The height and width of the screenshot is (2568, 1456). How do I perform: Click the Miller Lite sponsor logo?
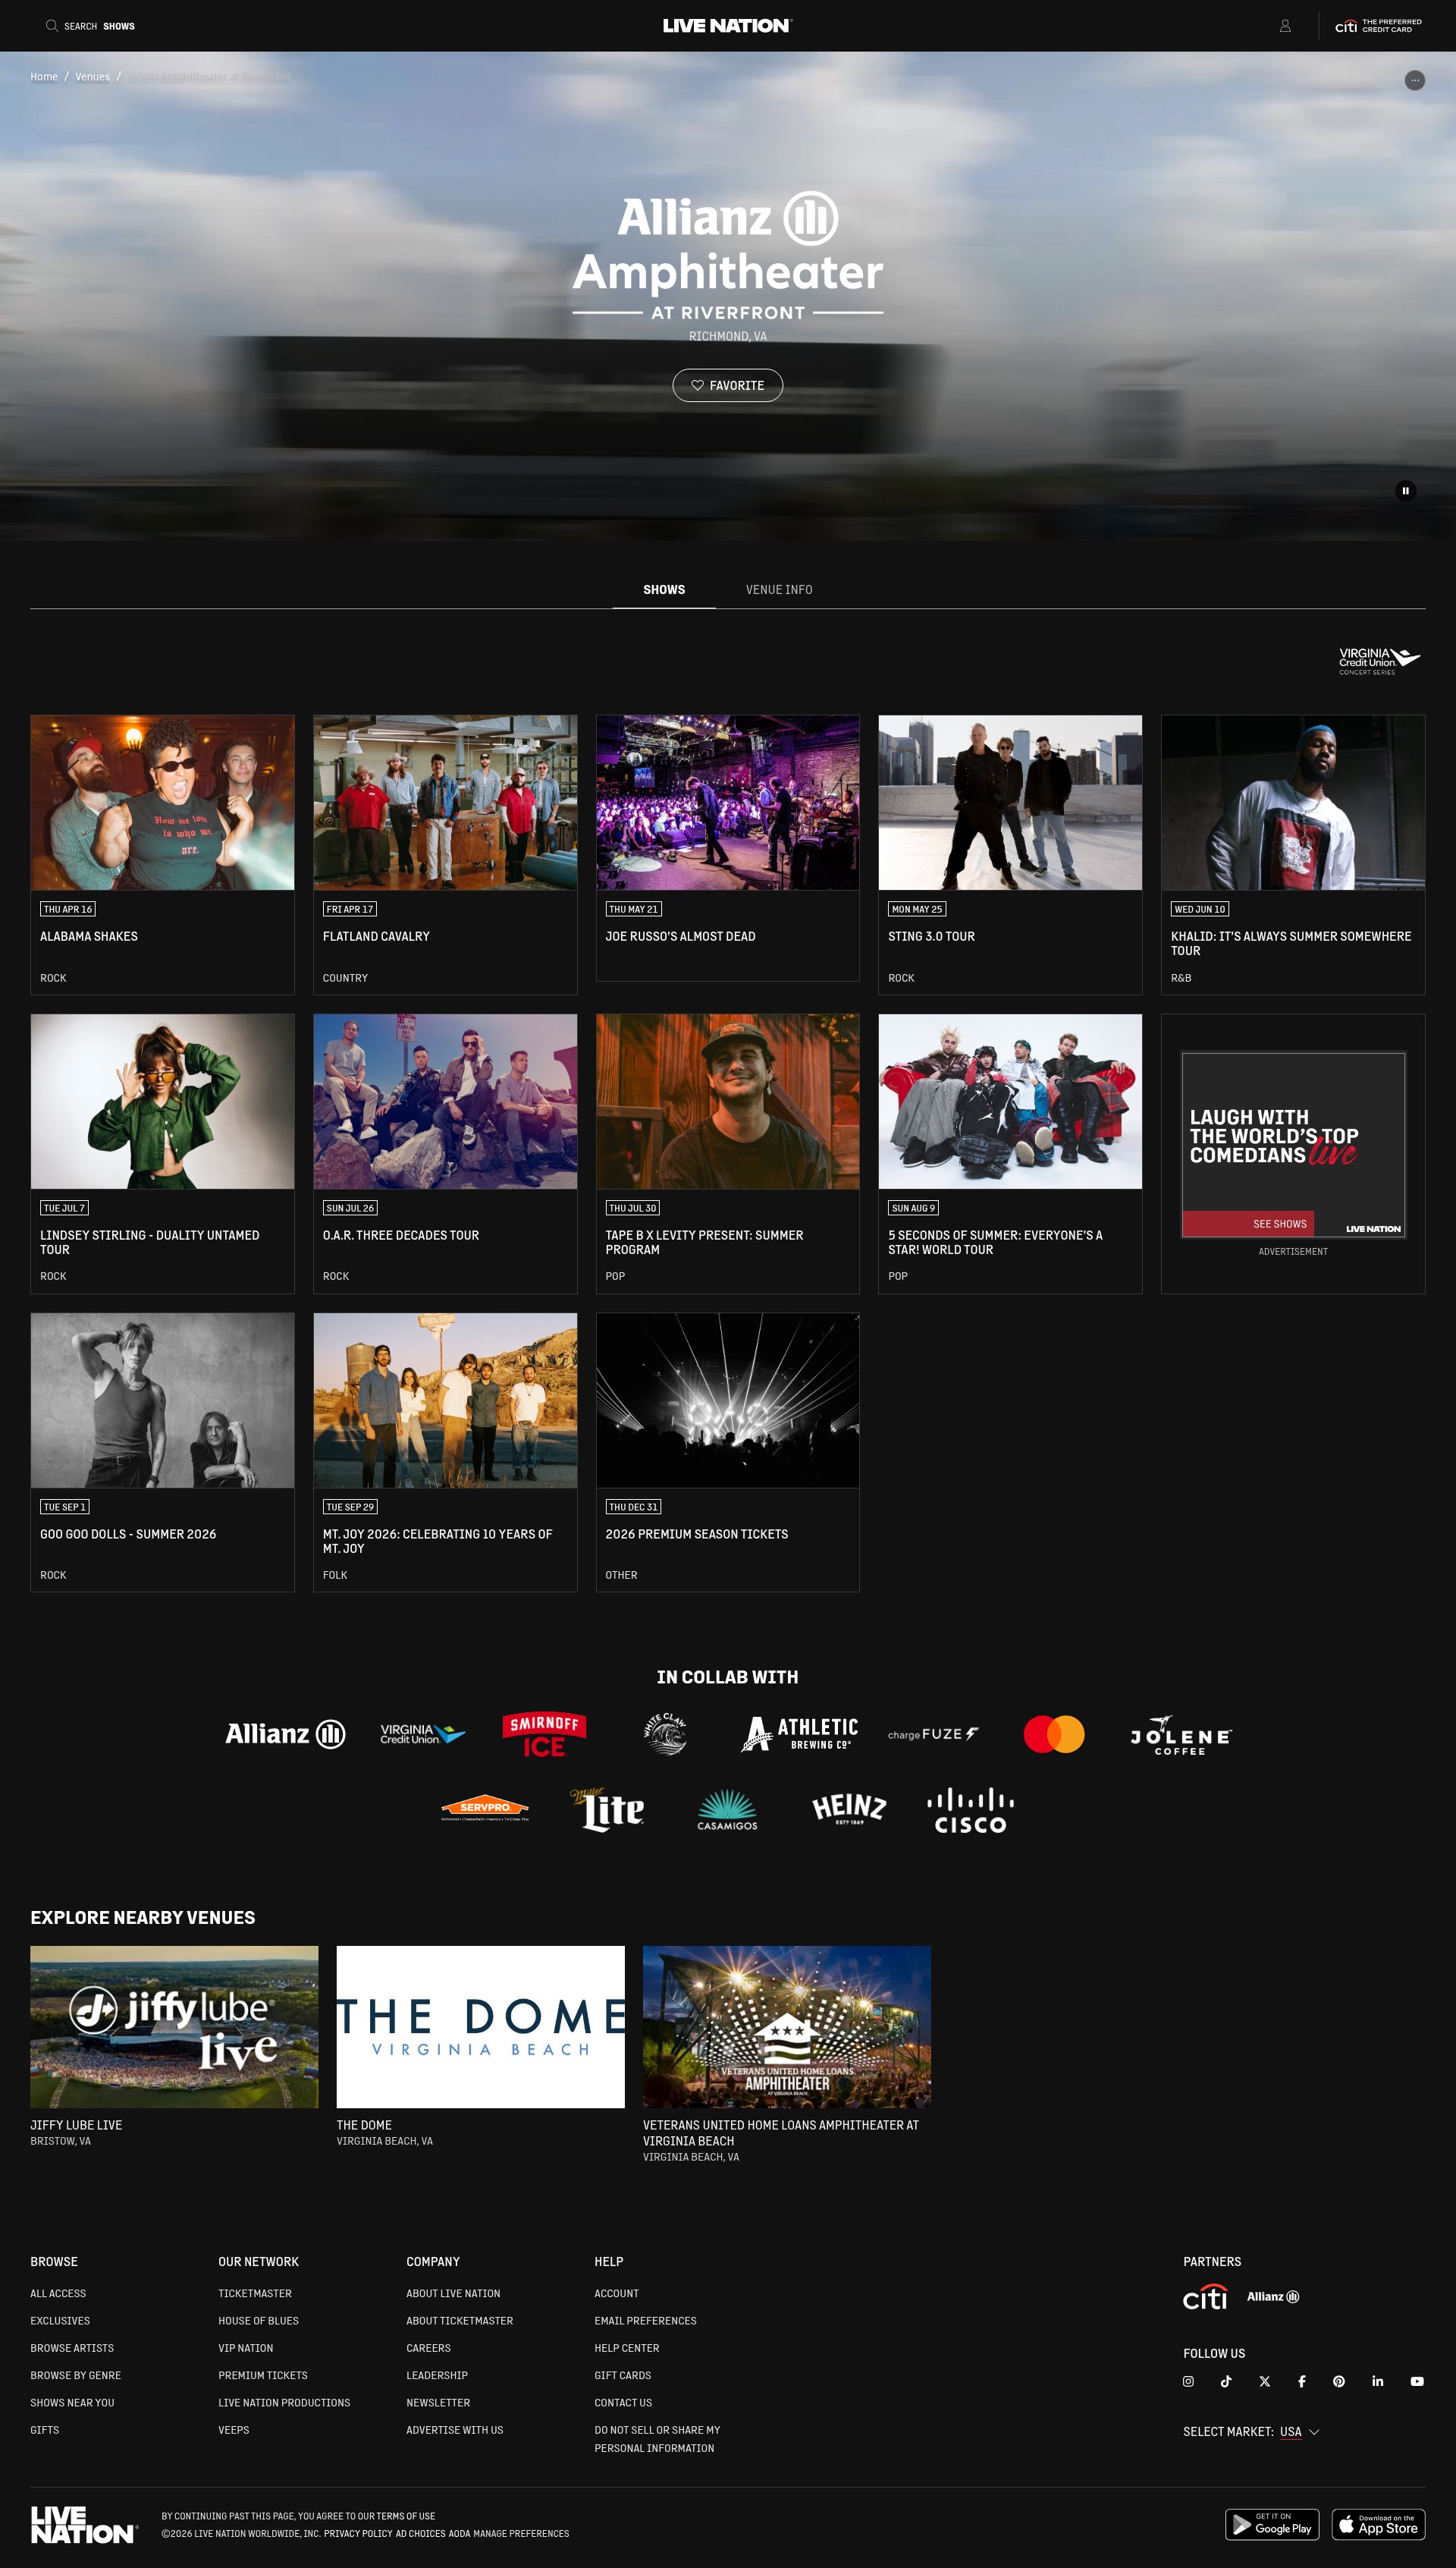(607, 1809)
